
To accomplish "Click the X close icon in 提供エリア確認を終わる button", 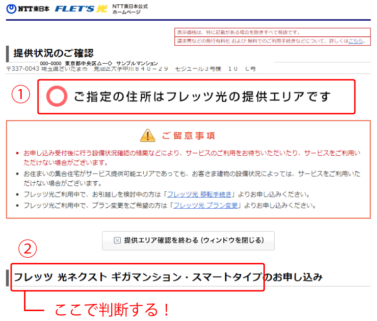I will click(x=117, y=240).
